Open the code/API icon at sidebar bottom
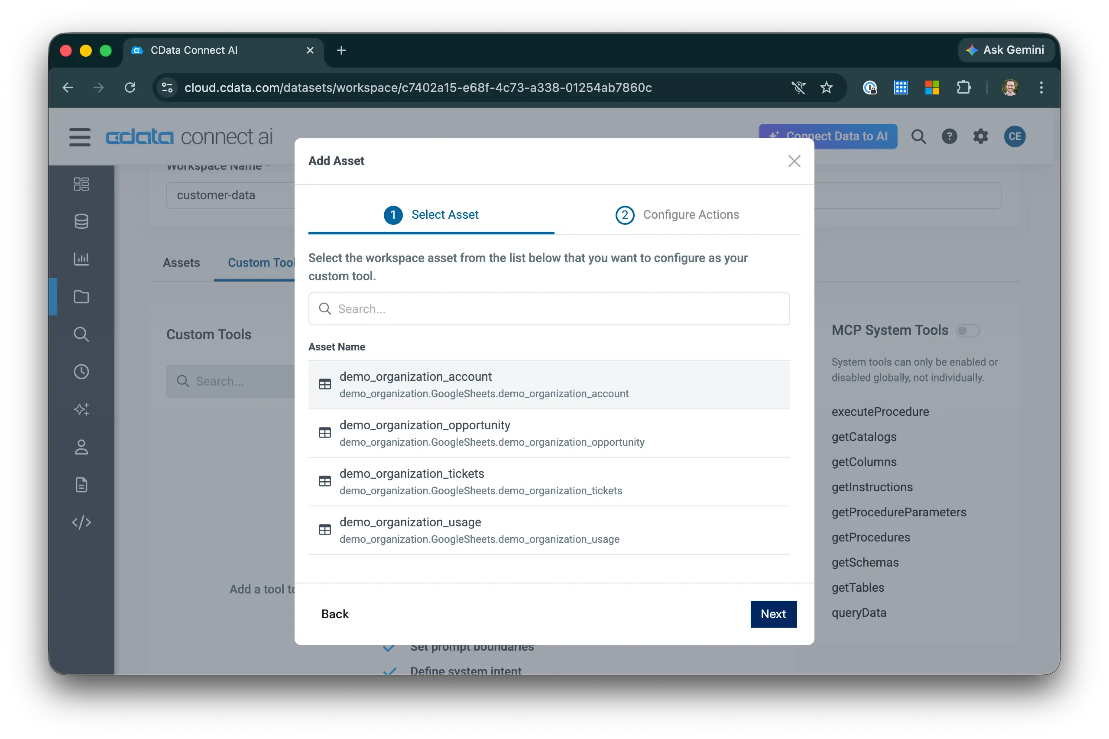Screen dimensions: 1109x739 81,522
